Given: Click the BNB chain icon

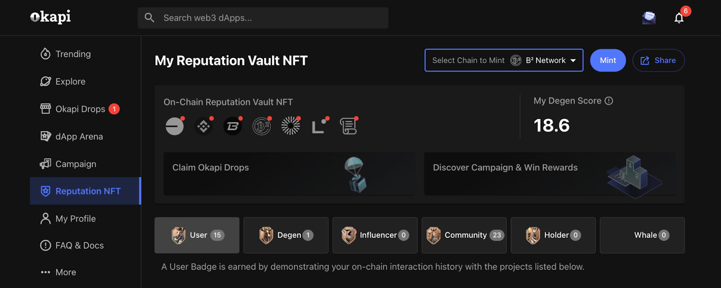Looking at the screenshot, I should point(204,126).
